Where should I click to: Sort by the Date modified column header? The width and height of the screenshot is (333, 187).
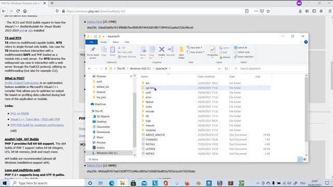206,76
